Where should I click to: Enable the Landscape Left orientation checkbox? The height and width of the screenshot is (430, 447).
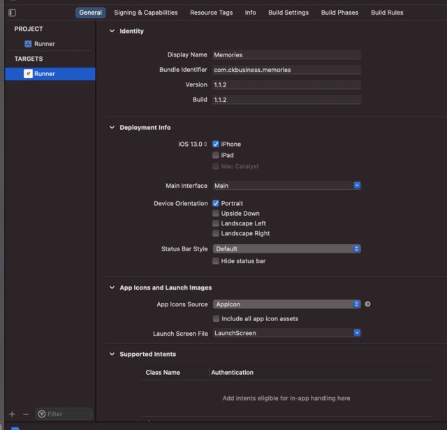coord(216,223)
